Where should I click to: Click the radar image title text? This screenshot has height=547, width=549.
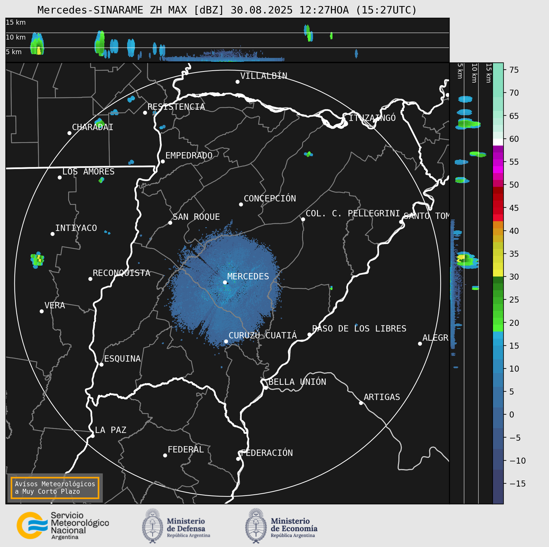click(227, 10)
